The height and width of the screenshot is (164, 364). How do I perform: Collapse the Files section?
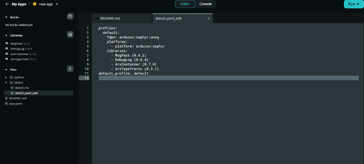coord(6,70)
